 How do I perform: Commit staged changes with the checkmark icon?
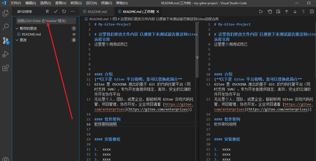click(x=56, y=12)
